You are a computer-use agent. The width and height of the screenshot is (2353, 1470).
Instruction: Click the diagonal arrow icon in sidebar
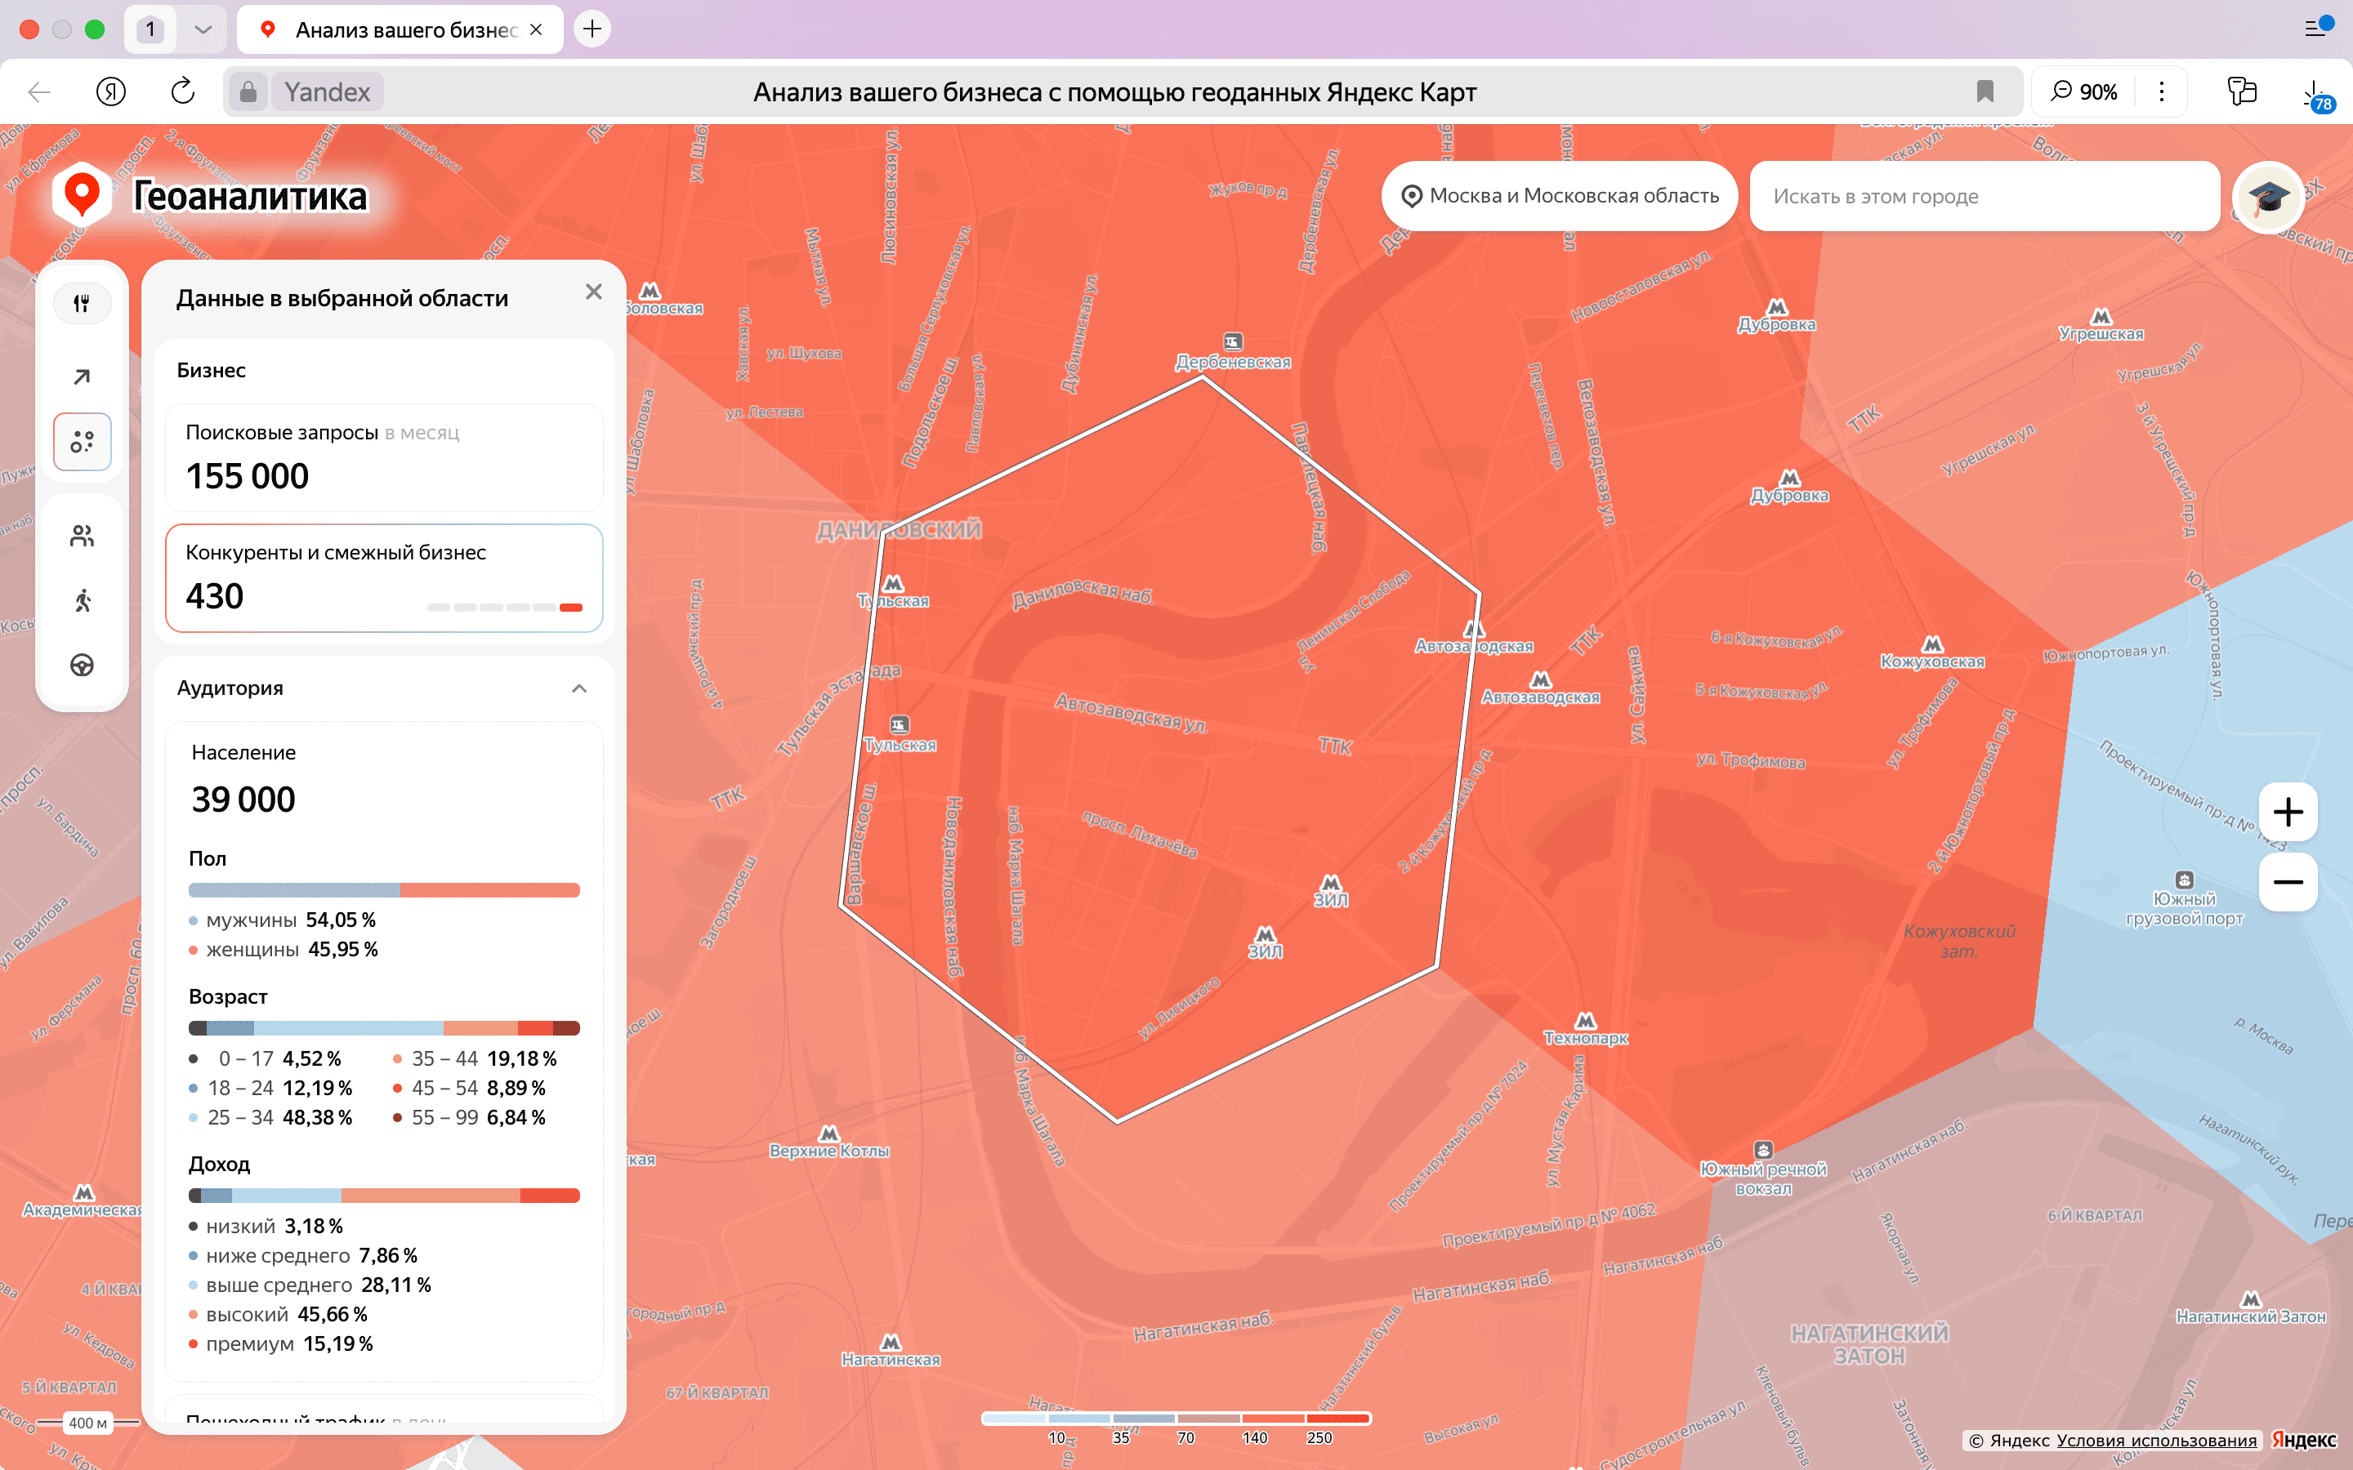tap(82, 376)
